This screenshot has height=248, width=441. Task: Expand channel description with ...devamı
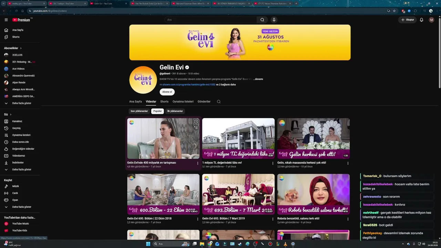click(x=258, y=79)
